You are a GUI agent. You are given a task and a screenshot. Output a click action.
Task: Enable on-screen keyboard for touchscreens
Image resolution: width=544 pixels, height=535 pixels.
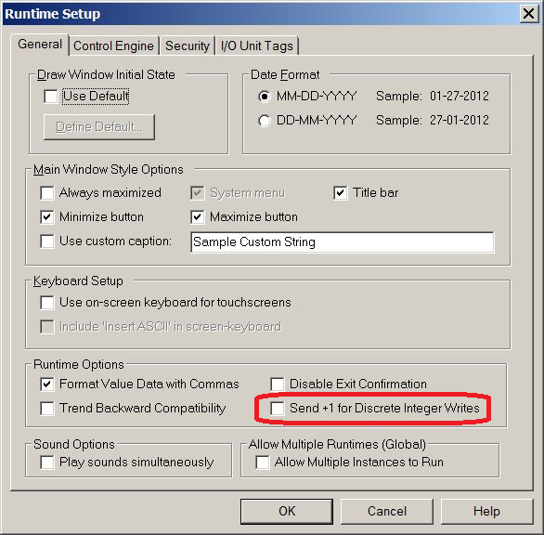tap(47, 303)
